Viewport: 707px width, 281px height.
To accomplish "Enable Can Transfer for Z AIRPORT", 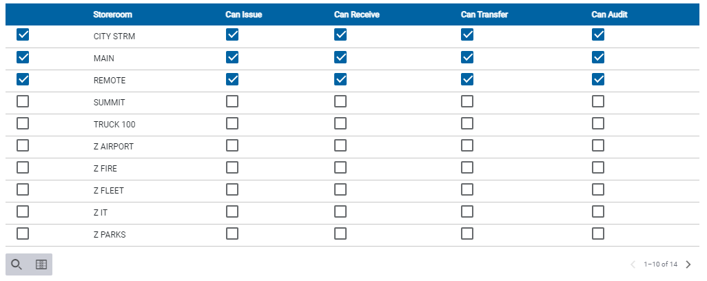I will [x=467, y=145].
